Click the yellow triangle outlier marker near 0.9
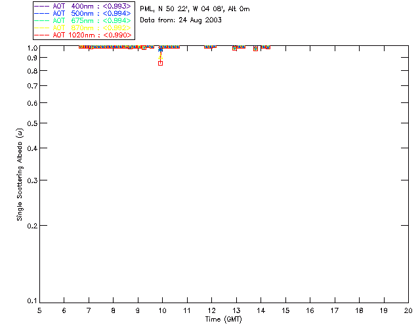420x336 pixels. coord(160,57)
